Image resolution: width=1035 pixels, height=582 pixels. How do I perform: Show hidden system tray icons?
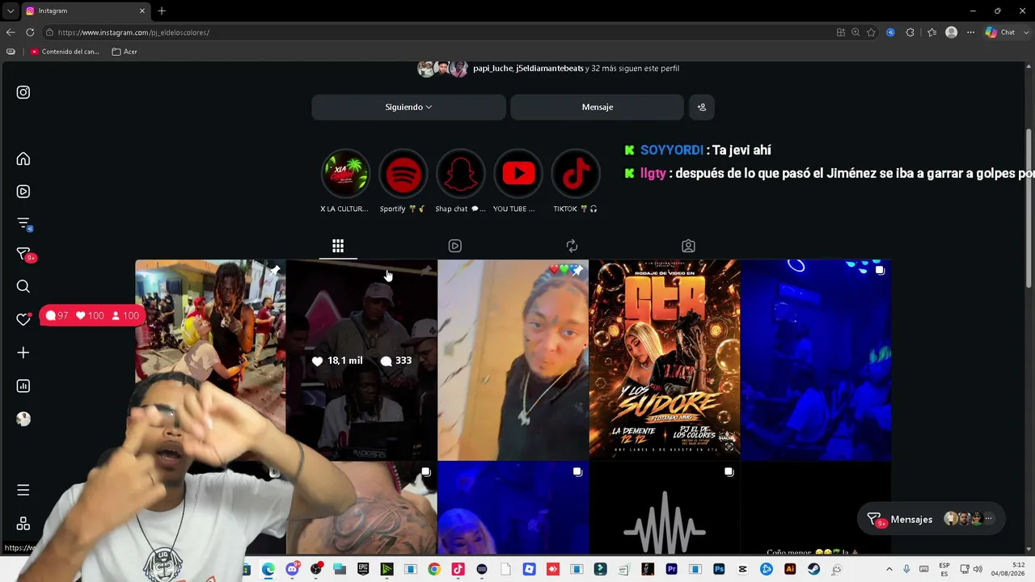pyautogui.click(x=889, y=569)
